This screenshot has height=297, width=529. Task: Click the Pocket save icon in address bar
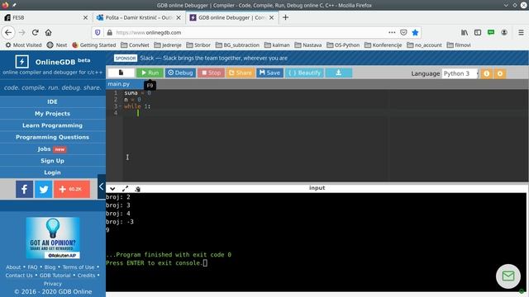click(403, 33)
